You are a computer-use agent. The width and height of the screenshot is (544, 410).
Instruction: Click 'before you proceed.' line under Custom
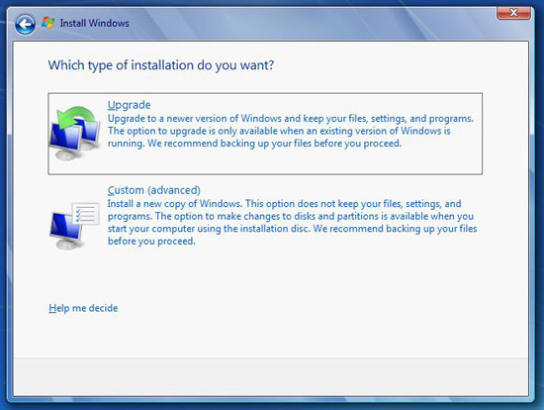(x=151, y=241)
